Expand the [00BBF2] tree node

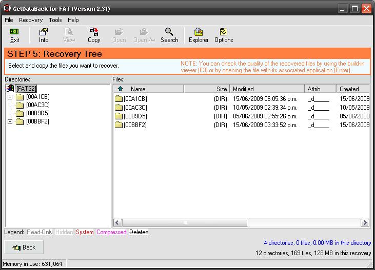click(x=10, y=121)
